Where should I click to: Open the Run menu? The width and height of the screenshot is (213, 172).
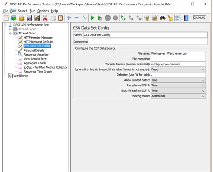pyautogui.click(x=32, y=11)
